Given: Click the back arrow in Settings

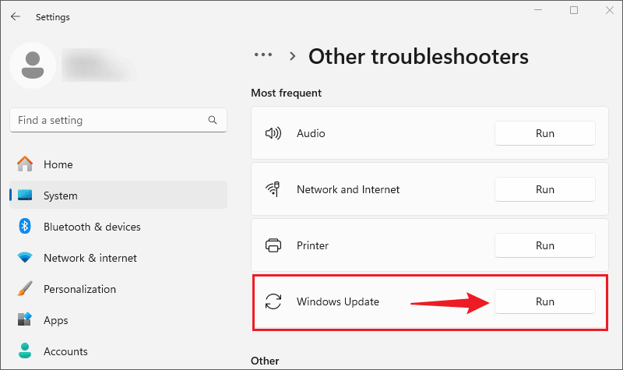Looking at the screenshot, I should pos(16,16).
